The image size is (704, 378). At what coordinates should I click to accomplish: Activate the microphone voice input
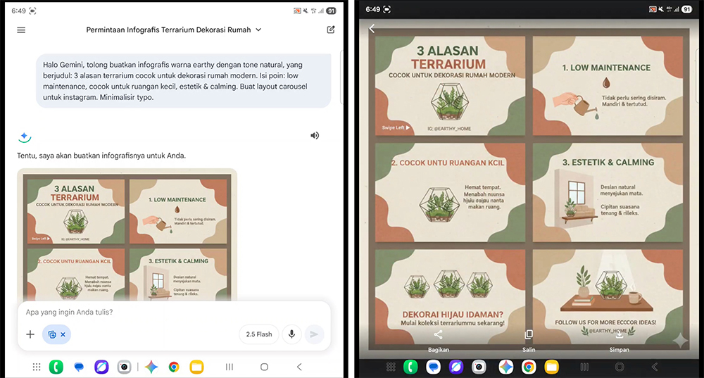point(291,334)
